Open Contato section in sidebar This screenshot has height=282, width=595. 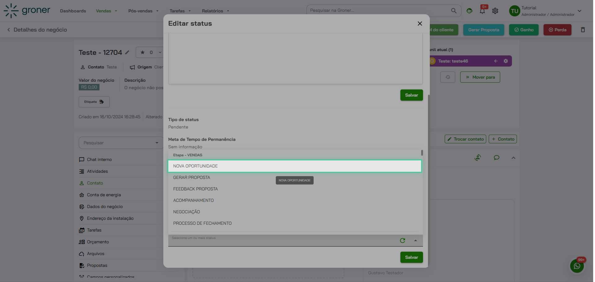[95, 183]
